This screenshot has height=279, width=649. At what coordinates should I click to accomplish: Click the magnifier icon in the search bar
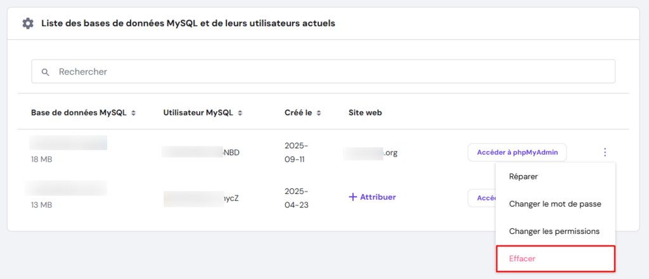coord(46,72)
